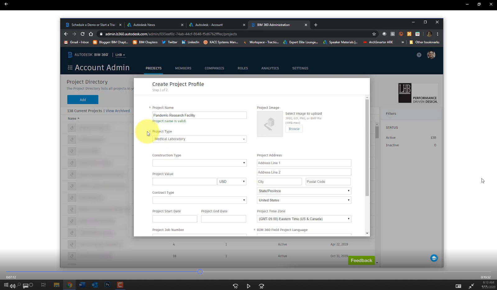Open the module grid beside Account Admin

click(x=70, y=68)
